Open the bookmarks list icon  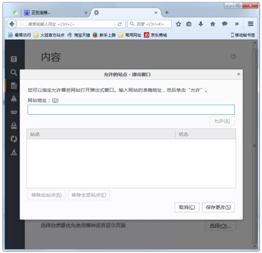pyautogui.click(x=189, y=24)
